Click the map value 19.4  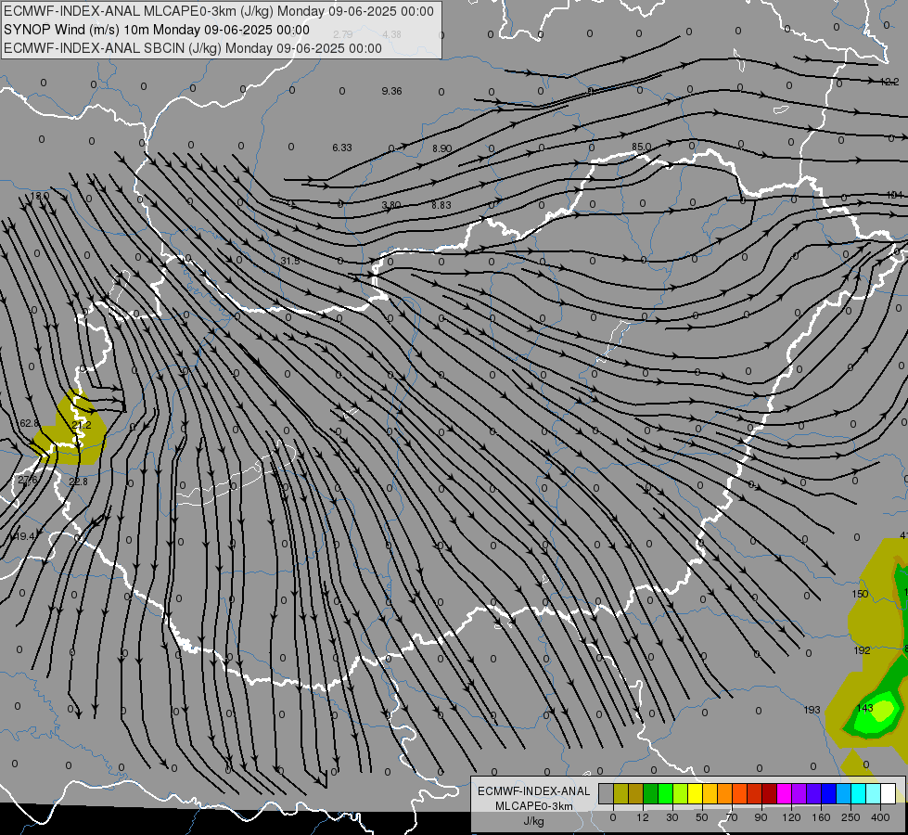pos(25,536)
